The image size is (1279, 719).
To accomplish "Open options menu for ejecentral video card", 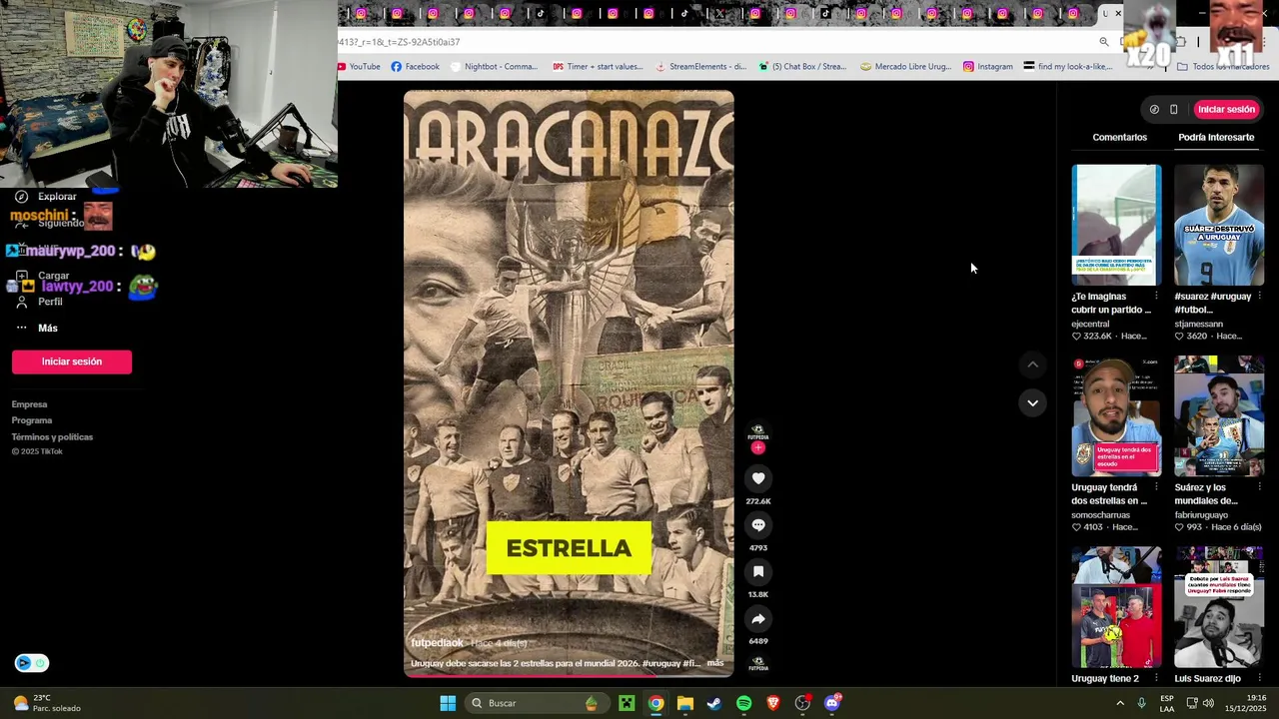I will pos(1157,297).
